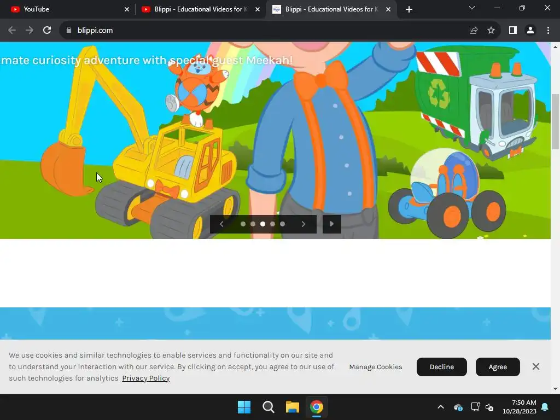Select second carousel dot
560x420 pixels.
(x=253, y=224)
